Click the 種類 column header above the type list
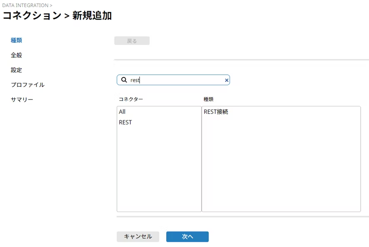Viewport: 369px width, 247px height. pyautogui.click(x=208, y=99)
